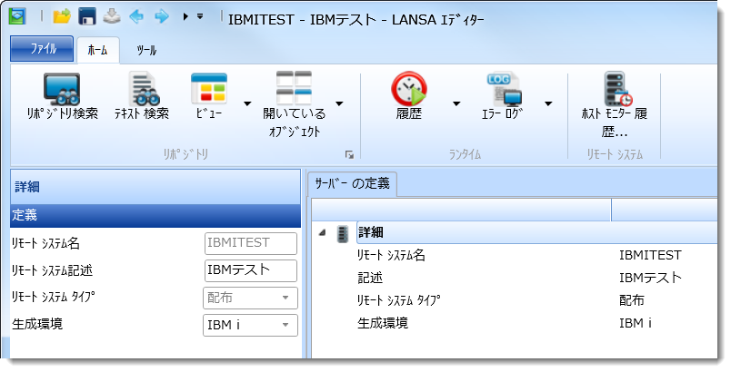Select the リモートシステムタイプ row in tree
The width and height of the screenshot is (731, 372).
(x=515, y=300)
